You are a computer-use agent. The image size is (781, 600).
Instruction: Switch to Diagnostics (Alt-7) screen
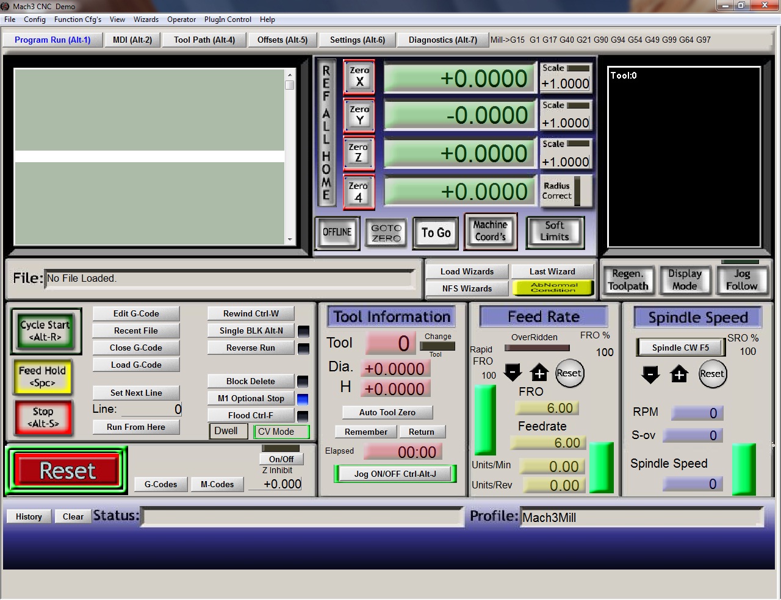click(x=442, y=40)
